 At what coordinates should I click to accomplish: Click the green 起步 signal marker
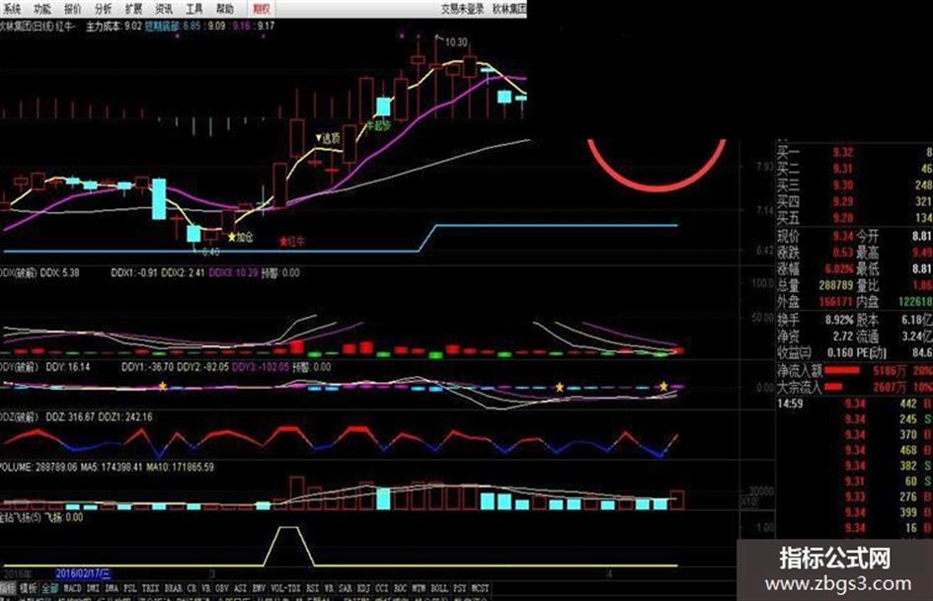click(x=378, y=126)
